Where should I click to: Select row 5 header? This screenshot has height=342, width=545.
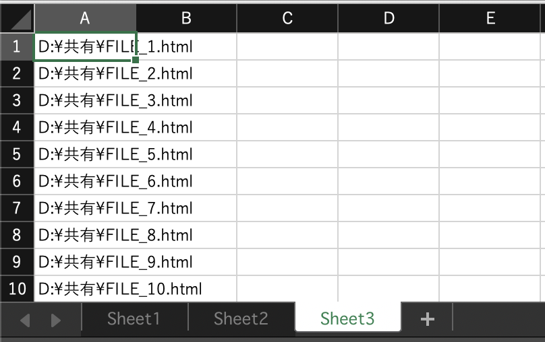tap(17, 154)
